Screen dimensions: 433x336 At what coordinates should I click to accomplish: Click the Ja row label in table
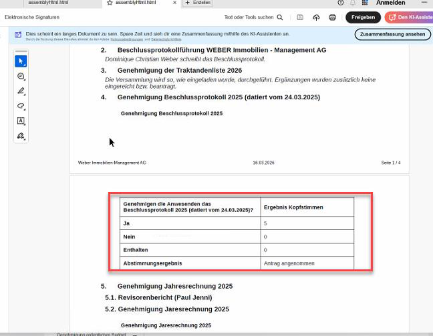[126, 223]
